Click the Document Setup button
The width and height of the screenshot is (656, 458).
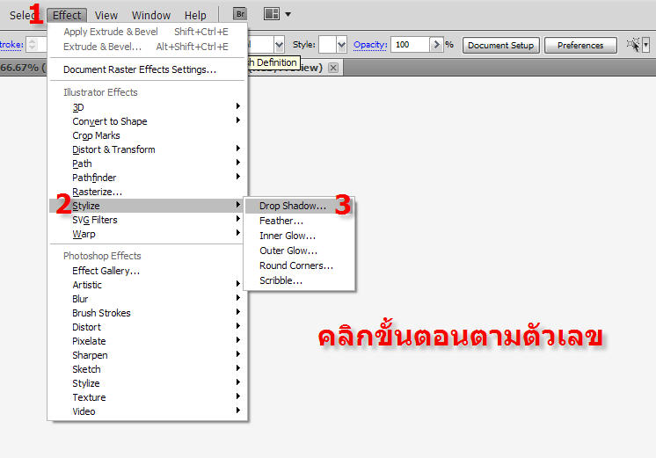click(500, 45)
